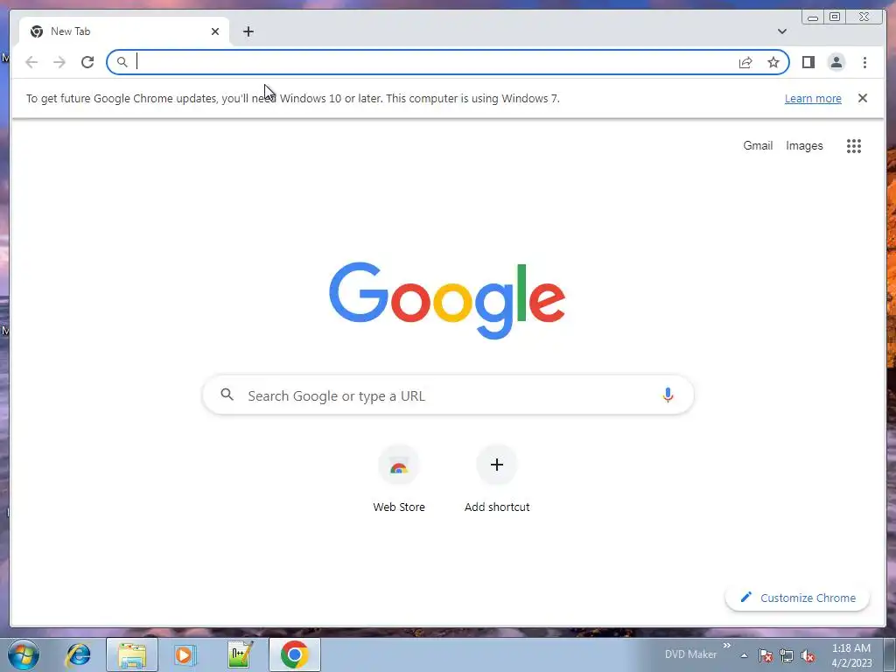Start voice search with microphone icon
This screenshot has height=672, width=896.
(668, 395)
